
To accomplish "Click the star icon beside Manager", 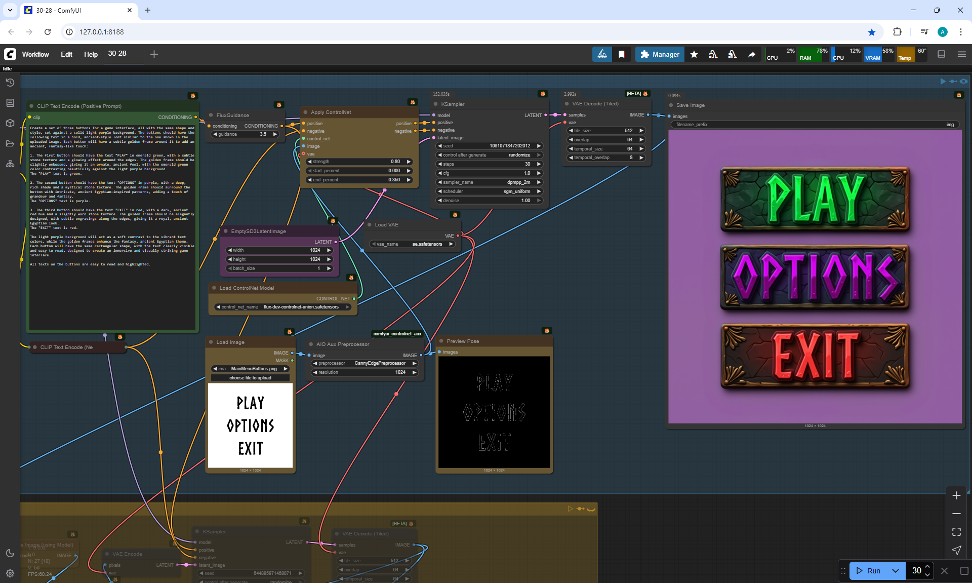I will point(694,54).
